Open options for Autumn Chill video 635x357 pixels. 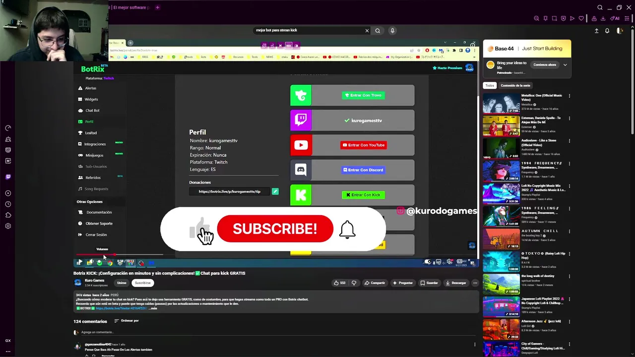[x=569, y=231]
